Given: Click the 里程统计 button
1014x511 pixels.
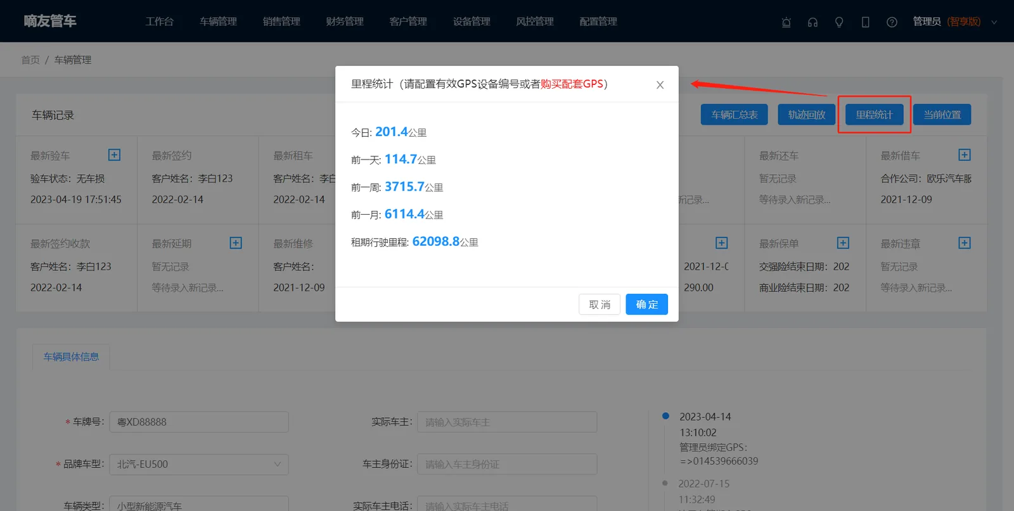Looking at the screenshot, I should (x=875, y=115).
